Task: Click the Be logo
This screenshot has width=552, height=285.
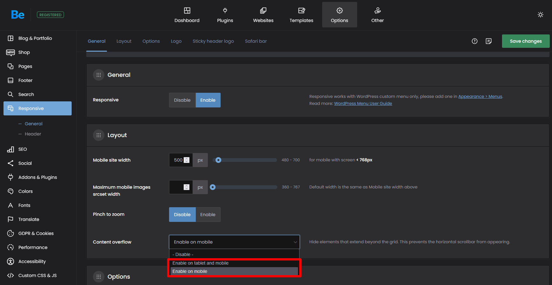Action: pyautogui.click(x=18, y=15)
